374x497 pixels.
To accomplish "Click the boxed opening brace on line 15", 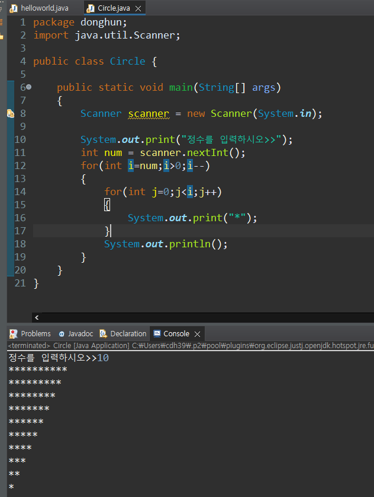I will [107, 205].
